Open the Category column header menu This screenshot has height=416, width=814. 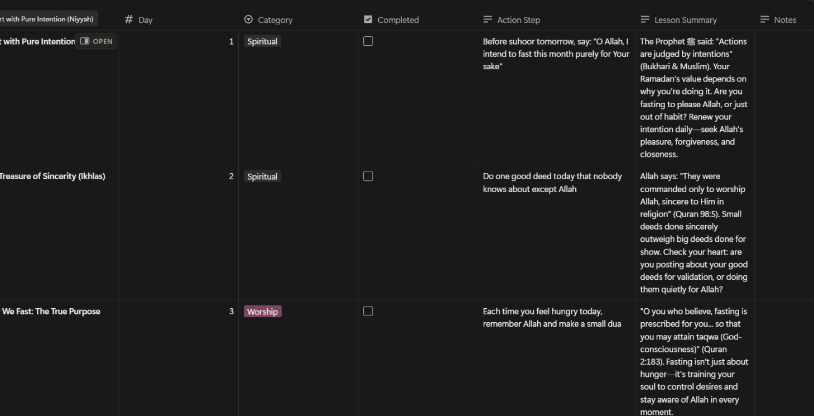pyautogui.click(x=275, y=20)
